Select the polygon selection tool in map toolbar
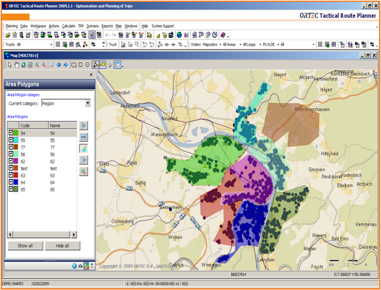Screen dimensions: 381x290 tap(74, 65)
